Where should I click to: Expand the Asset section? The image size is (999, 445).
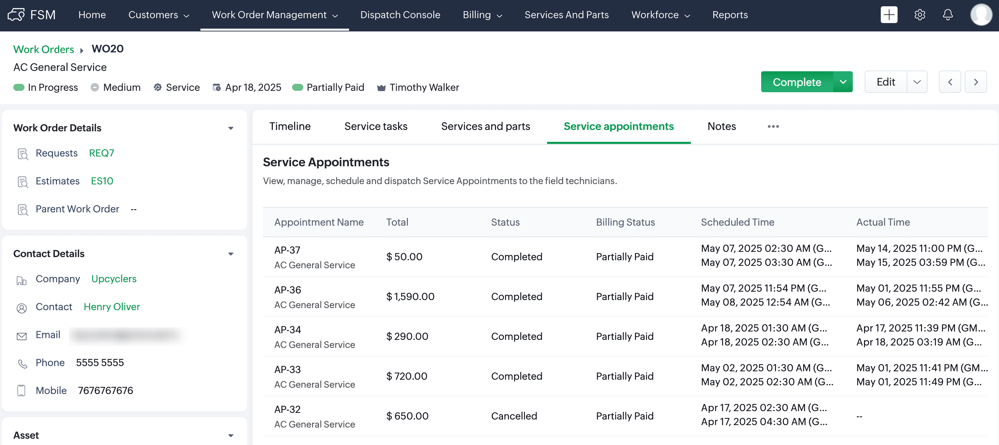[x=231, y=435]
